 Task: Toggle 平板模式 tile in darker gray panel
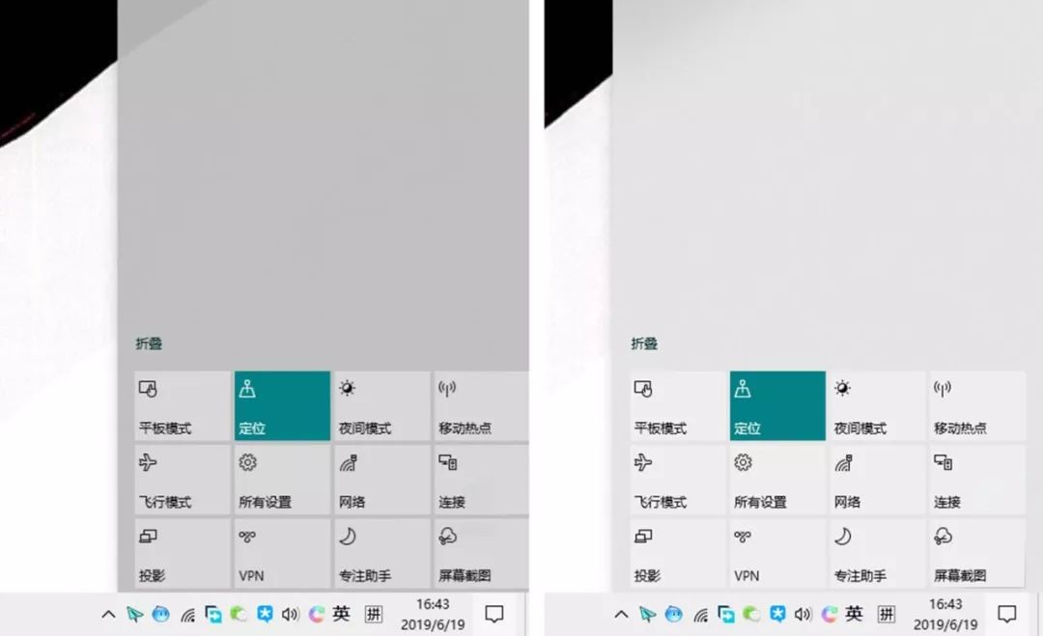(x=183, y=406)
